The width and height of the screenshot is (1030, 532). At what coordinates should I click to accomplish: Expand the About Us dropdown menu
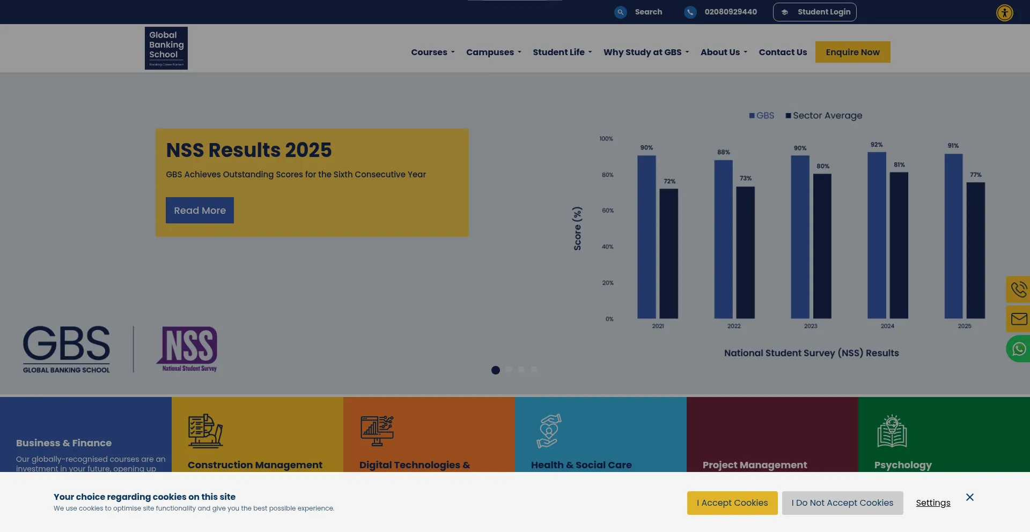click(x=724, y=52)
